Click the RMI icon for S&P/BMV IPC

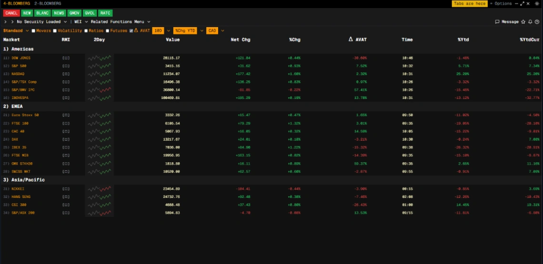[66, 90]
